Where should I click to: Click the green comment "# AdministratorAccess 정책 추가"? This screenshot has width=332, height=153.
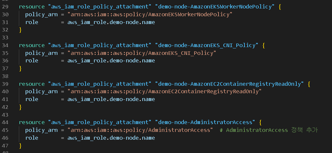(x=269, y=130)
